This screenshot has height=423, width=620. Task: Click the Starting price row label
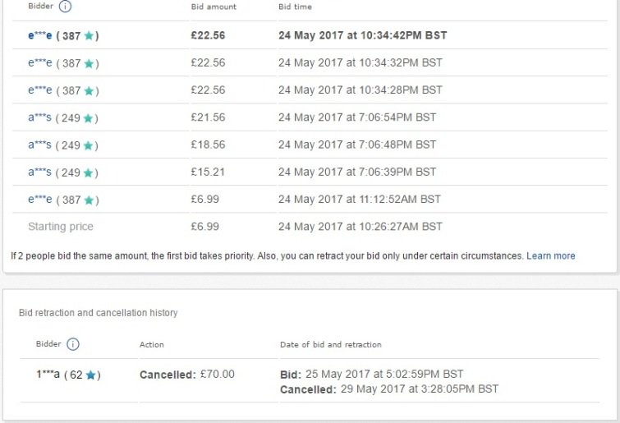pos(61,227)
